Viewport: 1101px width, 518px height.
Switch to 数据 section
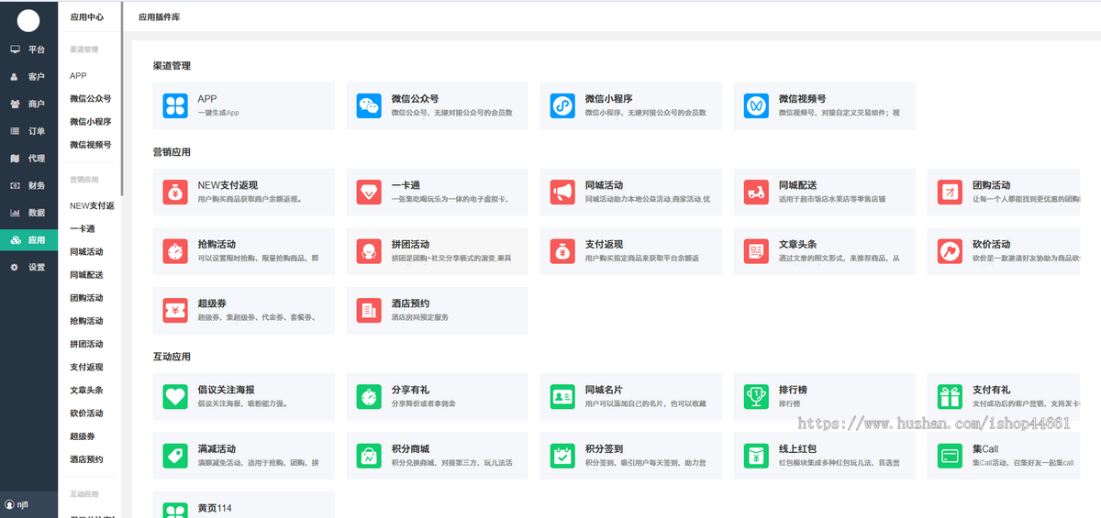click(29, 213)
